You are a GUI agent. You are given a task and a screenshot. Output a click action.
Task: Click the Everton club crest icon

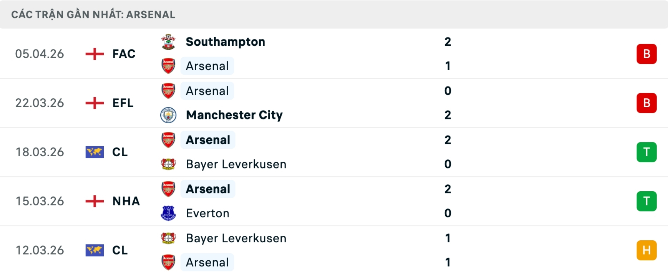tap(168, 213)
